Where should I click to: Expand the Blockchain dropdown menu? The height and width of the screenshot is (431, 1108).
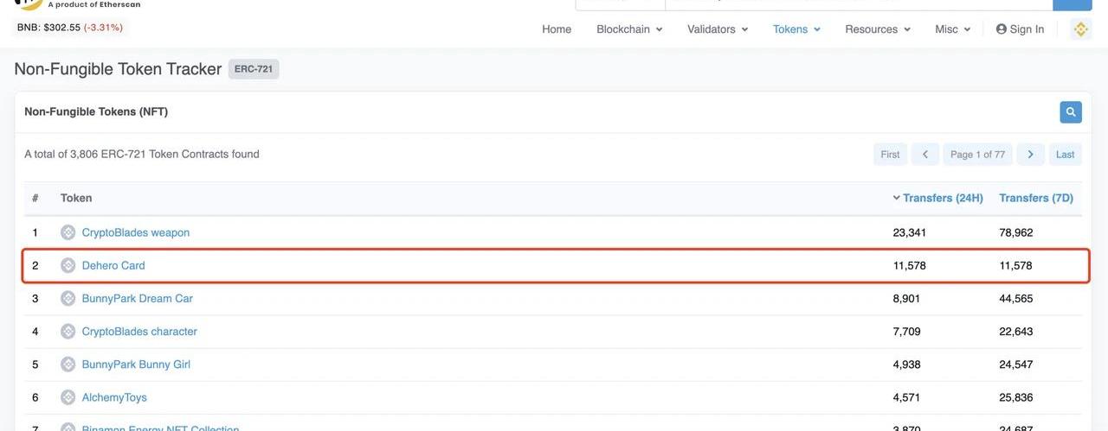[629, 29]
